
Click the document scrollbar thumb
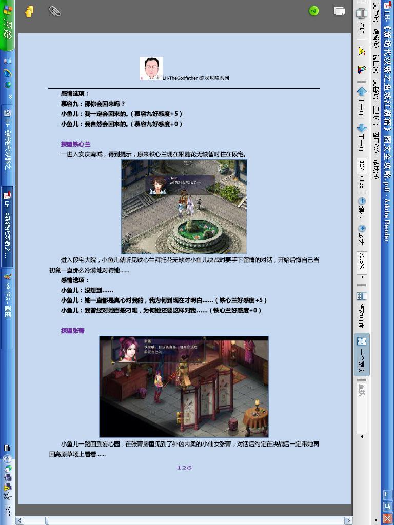pyautogui.click(x=47, y=521)
